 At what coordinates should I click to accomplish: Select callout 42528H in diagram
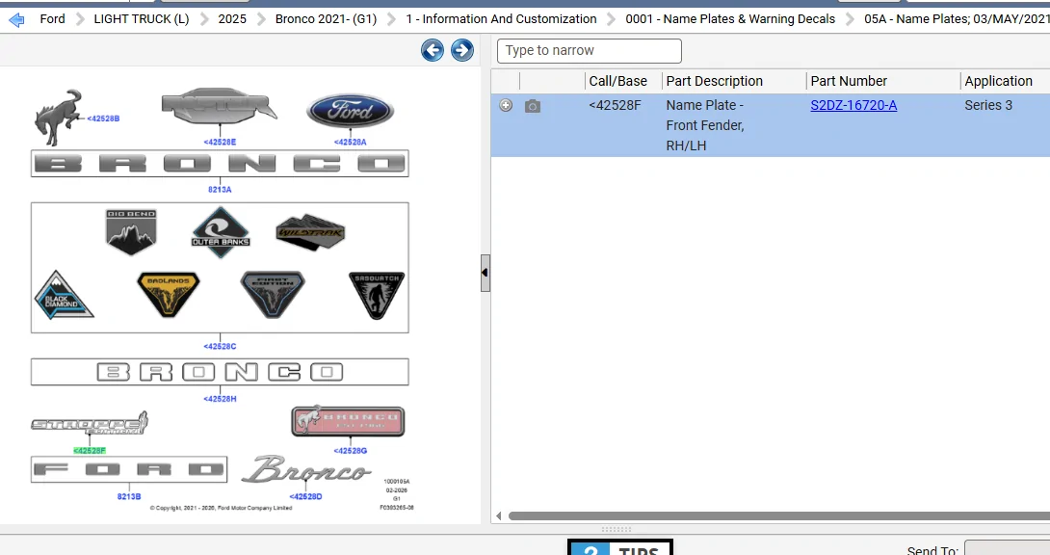pyautogui.click(x=220, y=398)
